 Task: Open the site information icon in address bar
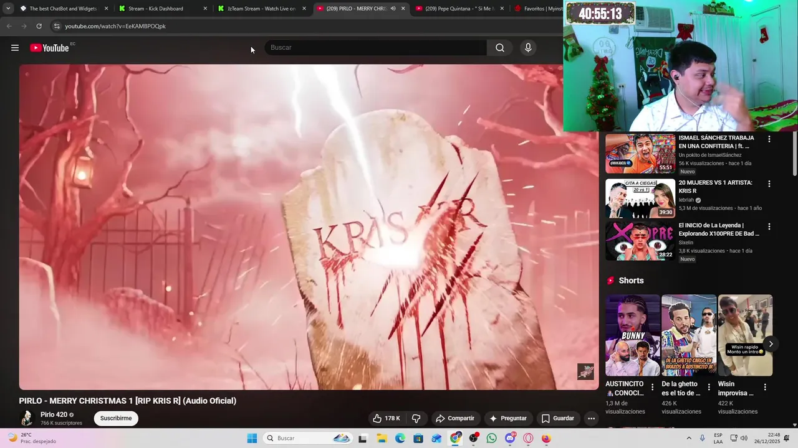pos(57,26)
